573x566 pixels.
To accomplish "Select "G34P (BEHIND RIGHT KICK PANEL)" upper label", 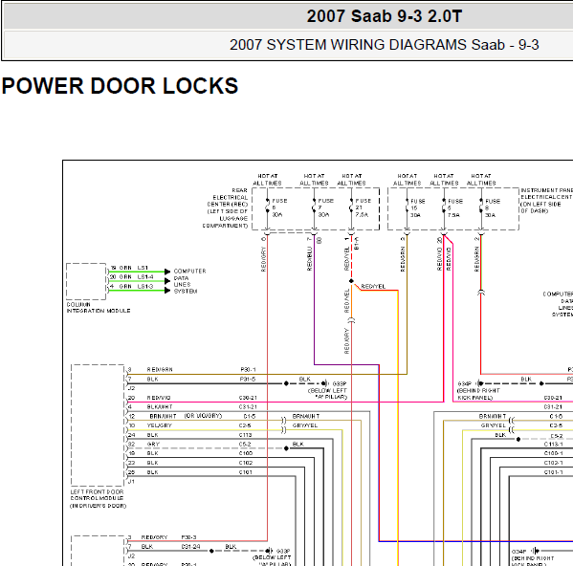I will [478, 391].
